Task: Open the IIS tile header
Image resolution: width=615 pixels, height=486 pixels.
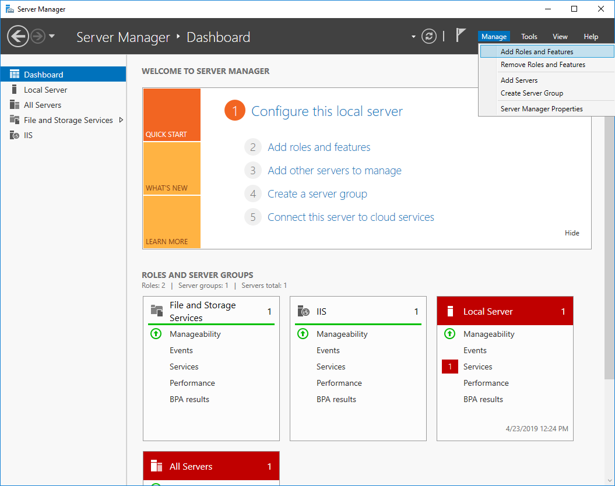Action: [358, 311]
